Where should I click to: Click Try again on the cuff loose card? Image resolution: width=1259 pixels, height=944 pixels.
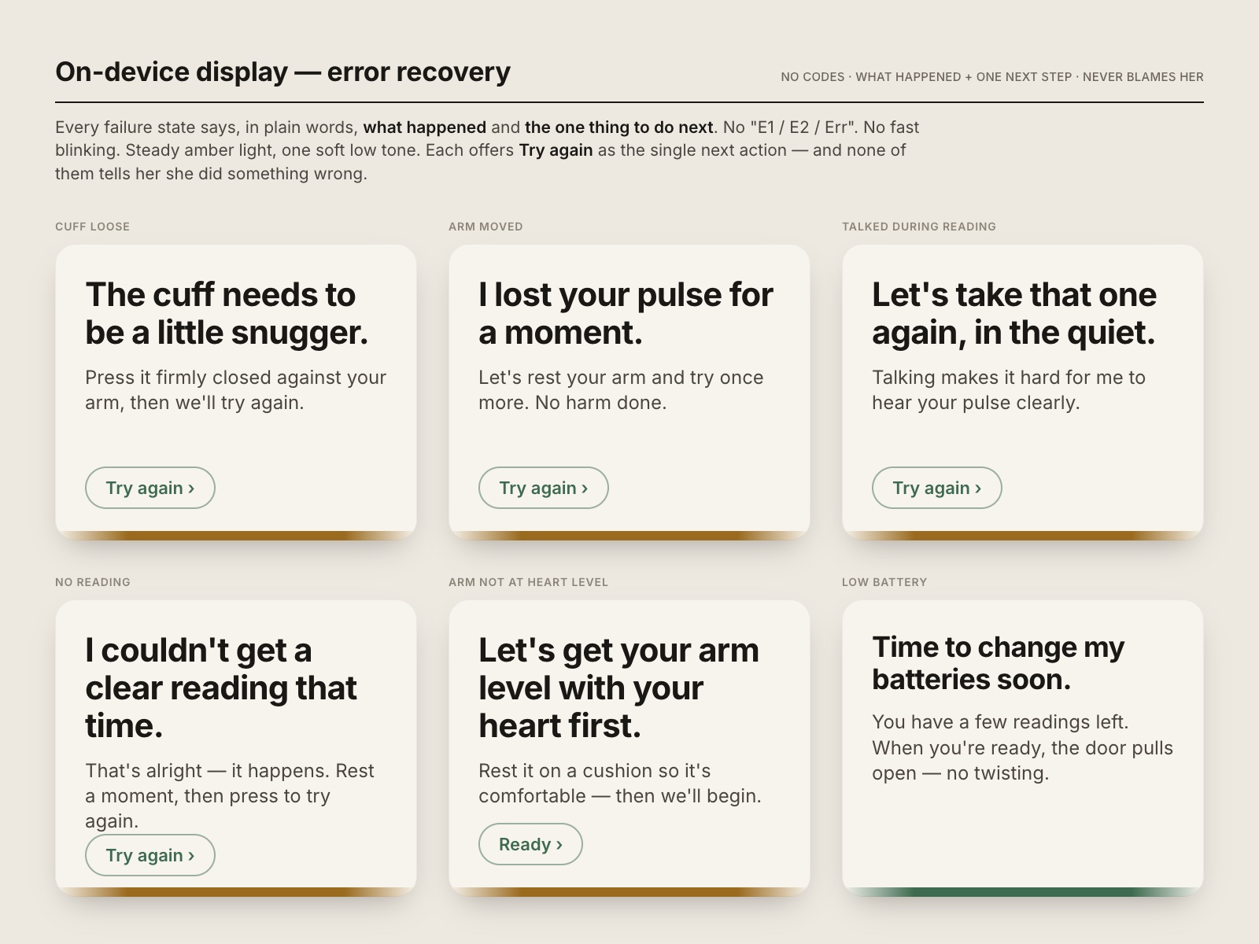150,488
